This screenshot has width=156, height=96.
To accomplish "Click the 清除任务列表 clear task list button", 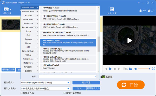I will [8, 70].
